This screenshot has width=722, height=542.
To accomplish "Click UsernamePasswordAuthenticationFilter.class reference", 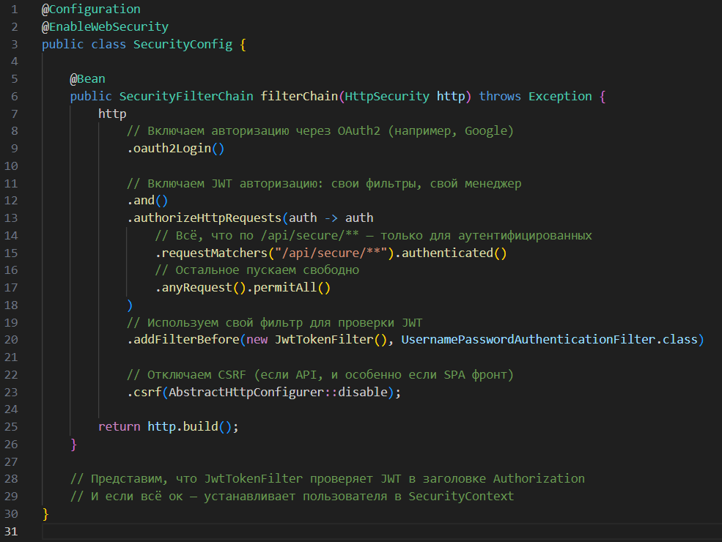I will pyautogui.click(x=549, y=340).
